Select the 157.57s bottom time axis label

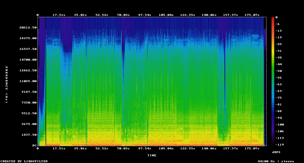[231, 149]
